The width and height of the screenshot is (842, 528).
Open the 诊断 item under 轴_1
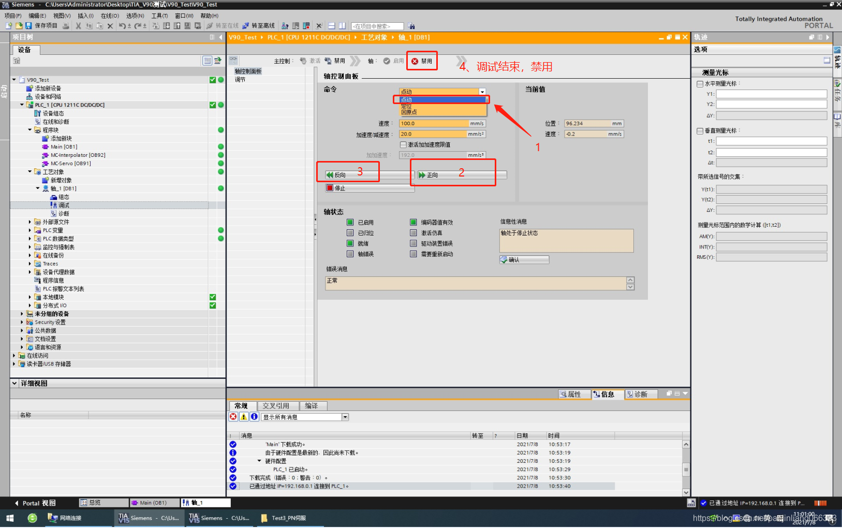coord(64,213)
